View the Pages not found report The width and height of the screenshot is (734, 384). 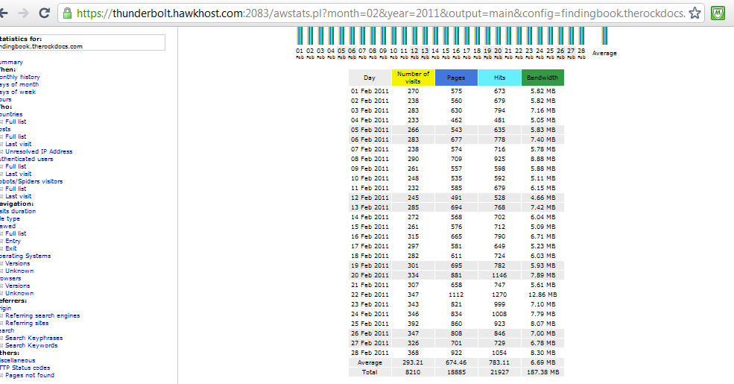pos(30,375)
